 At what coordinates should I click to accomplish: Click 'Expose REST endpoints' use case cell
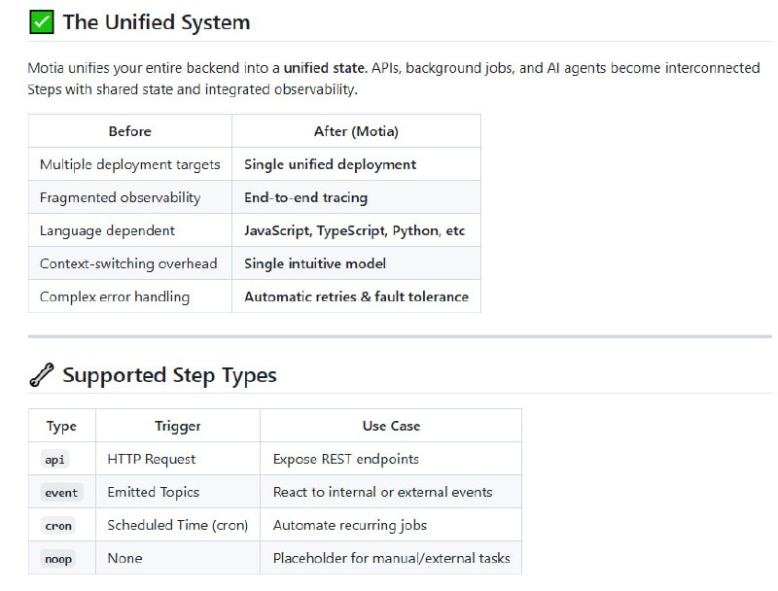tap(346, 459)
